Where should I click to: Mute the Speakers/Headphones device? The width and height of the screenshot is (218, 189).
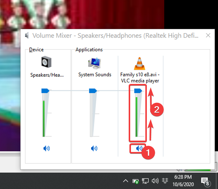47,149
